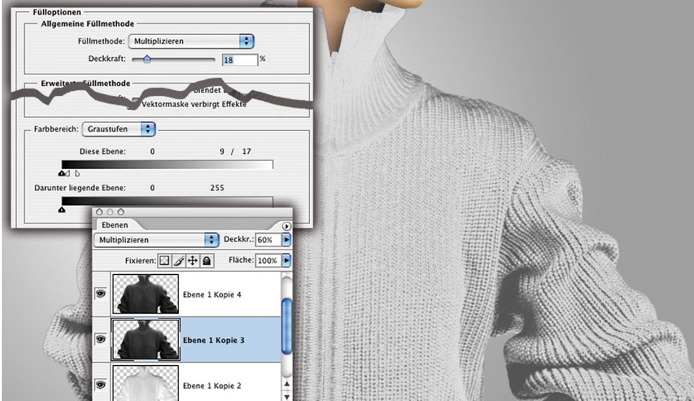This screenshot has height=401, width=694.
Task: Open Ebenen panel blend mode dropdown
Action: point(156,240)
